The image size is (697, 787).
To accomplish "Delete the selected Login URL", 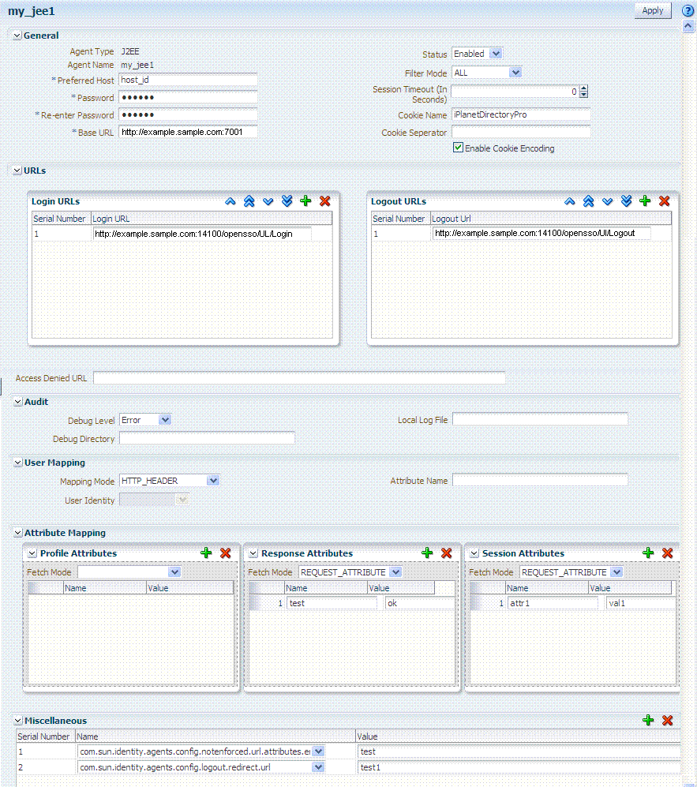I will tap(324, 201).
